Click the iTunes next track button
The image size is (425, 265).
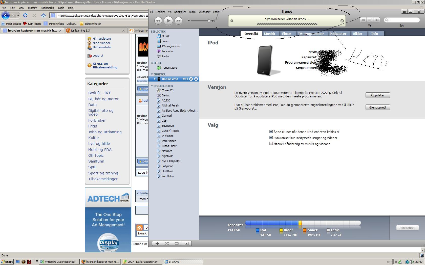(x=178, y=21)
